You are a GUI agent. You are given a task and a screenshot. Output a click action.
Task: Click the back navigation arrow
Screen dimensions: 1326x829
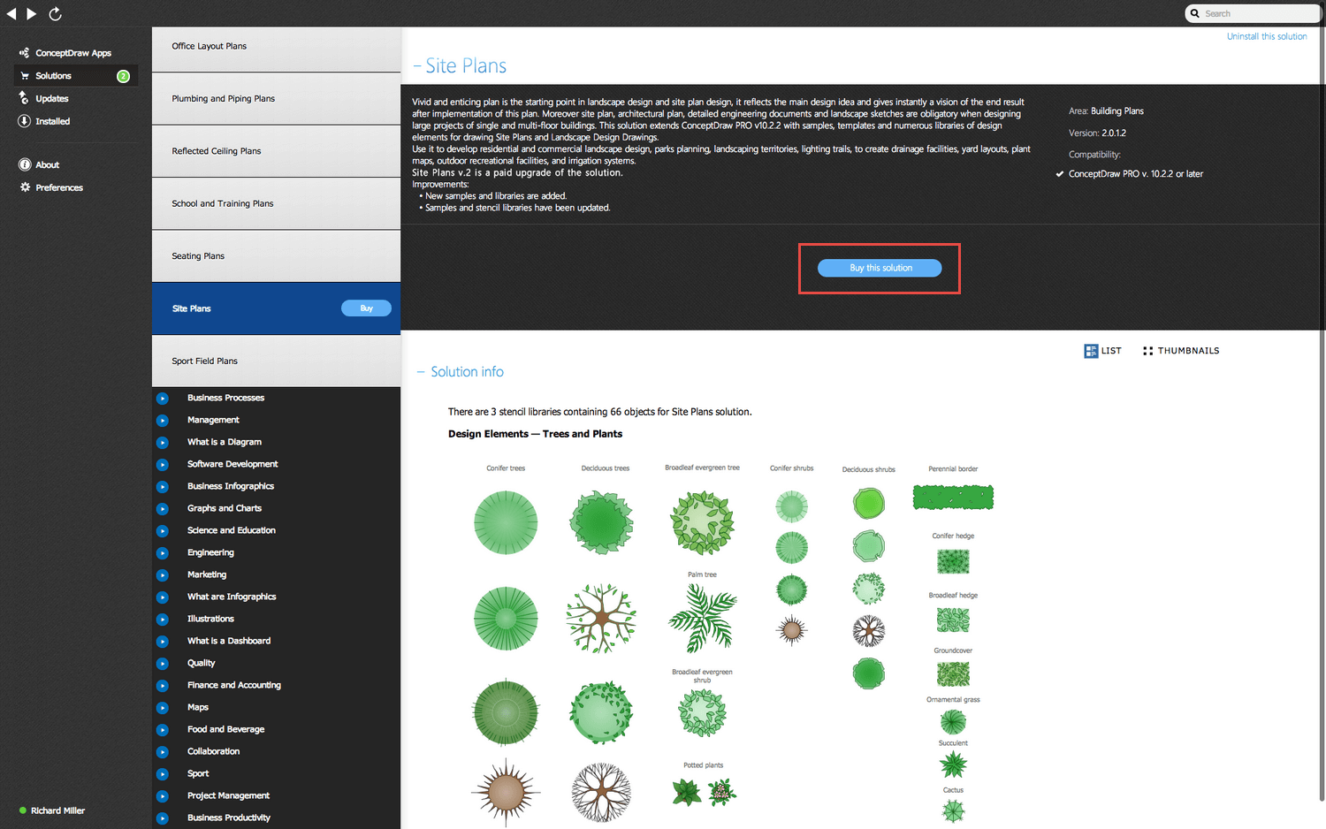point(11,13)
